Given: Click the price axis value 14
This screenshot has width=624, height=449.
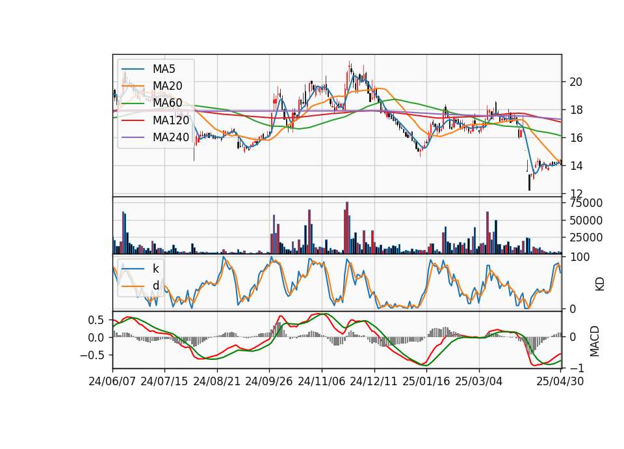Looking at the screenshot, I should pos(576,166).
